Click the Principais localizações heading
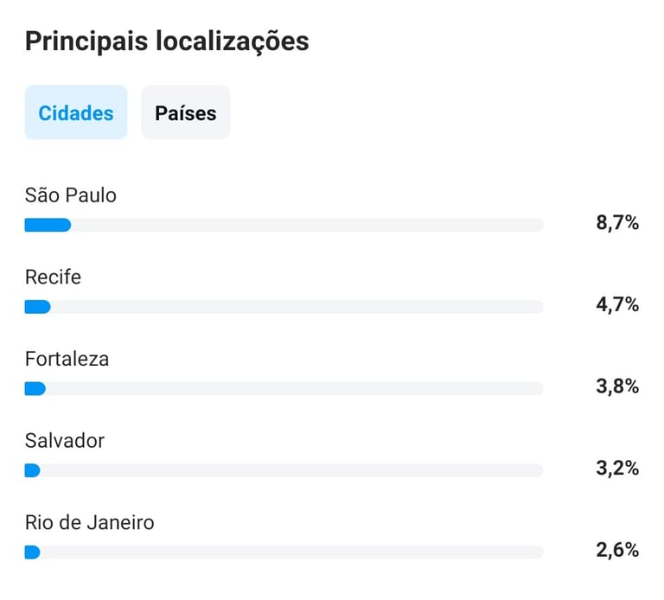The image size is (664, 600). pyautogui.click(x=167, y=41)
